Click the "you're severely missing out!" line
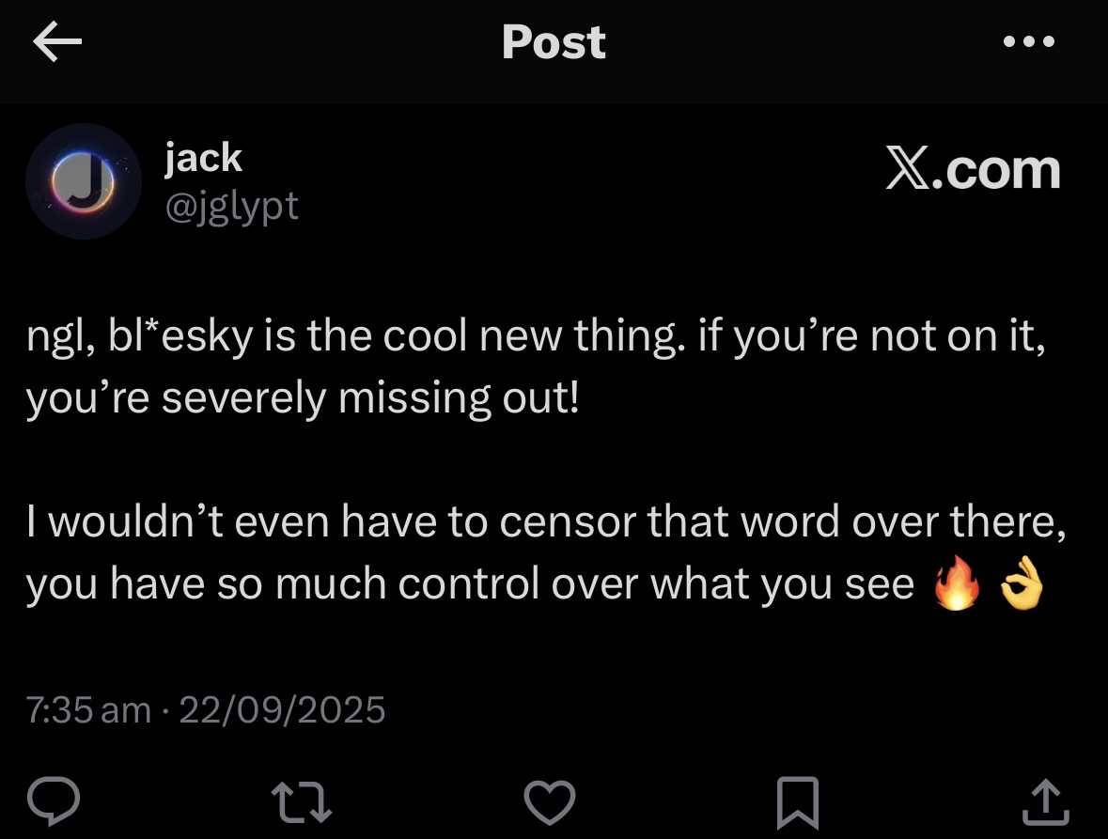 click(303, 400)
